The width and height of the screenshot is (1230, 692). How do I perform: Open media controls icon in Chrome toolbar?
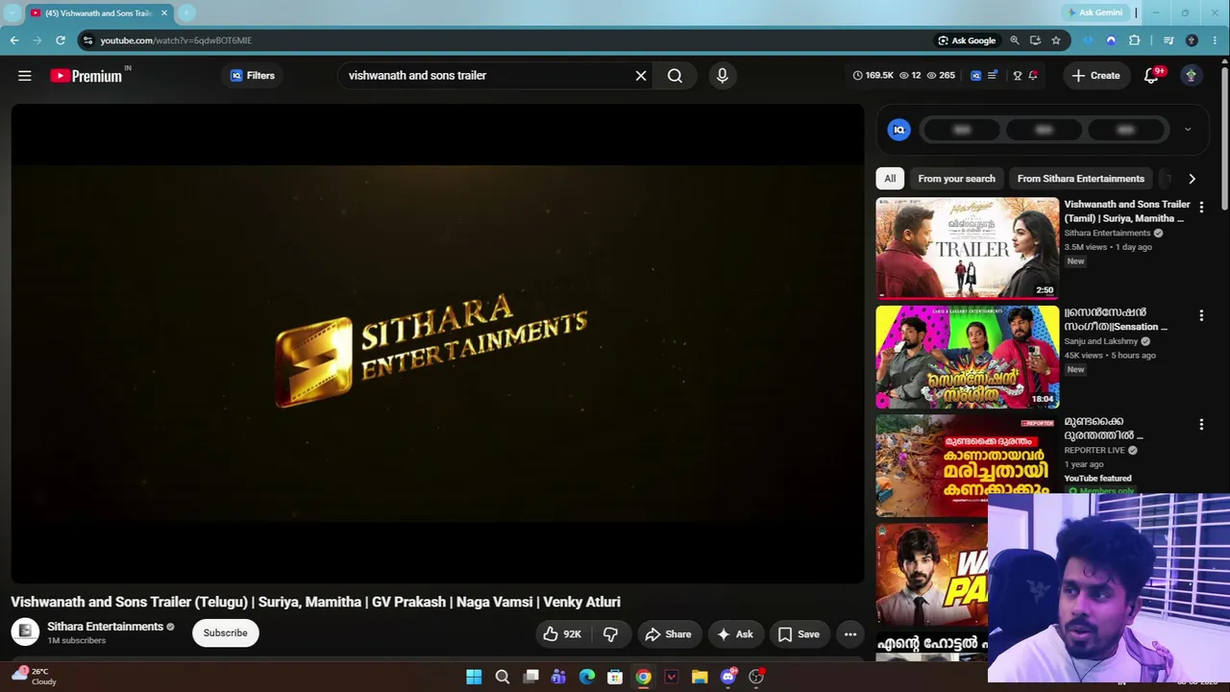coord(1168,40)
